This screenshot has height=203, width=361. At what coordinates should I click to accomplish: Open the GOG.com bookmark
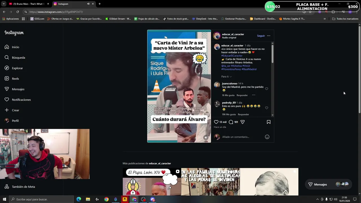tap(37, 19)
